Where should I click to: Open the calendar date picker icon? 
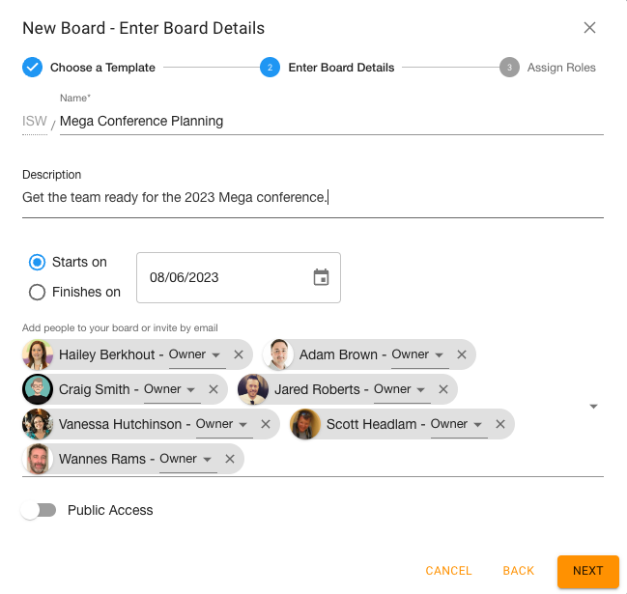point(321,277)
